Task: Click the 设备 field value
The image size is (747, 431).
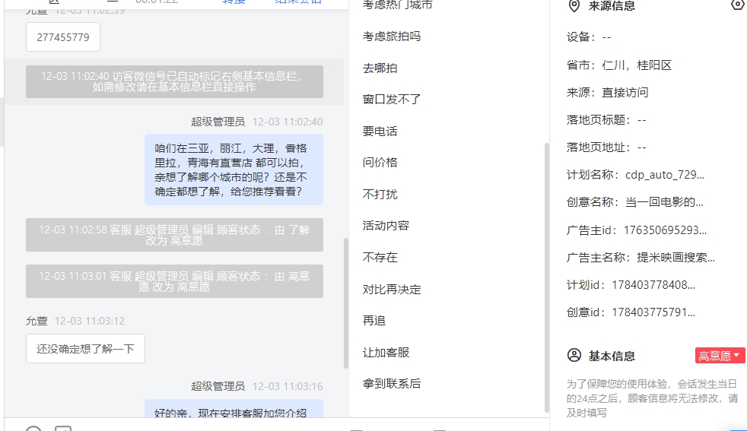Action: tap(606, 37)
